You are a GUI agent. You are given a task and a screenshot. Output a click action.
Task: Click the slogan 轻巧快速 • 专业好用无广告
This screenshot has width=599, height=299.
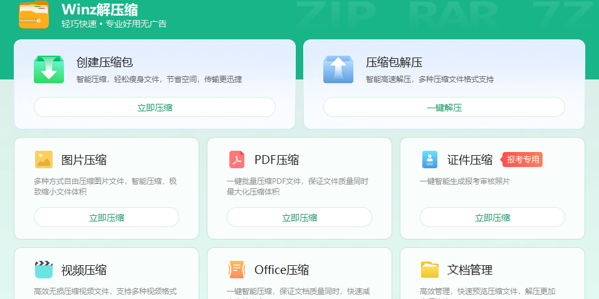(x=114, y=24)
